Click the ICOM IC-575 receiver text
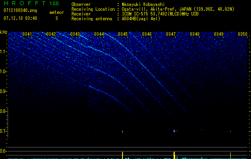The height and width of the screenshot is (159, 251). [x=160, y=14]
